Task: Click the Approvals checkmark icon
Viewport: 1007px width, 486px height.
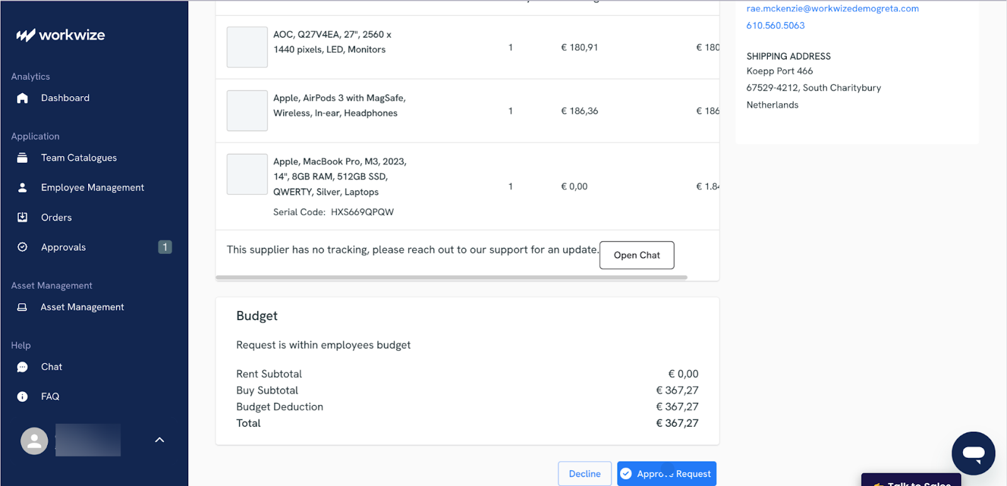Action: coord(23,247)
